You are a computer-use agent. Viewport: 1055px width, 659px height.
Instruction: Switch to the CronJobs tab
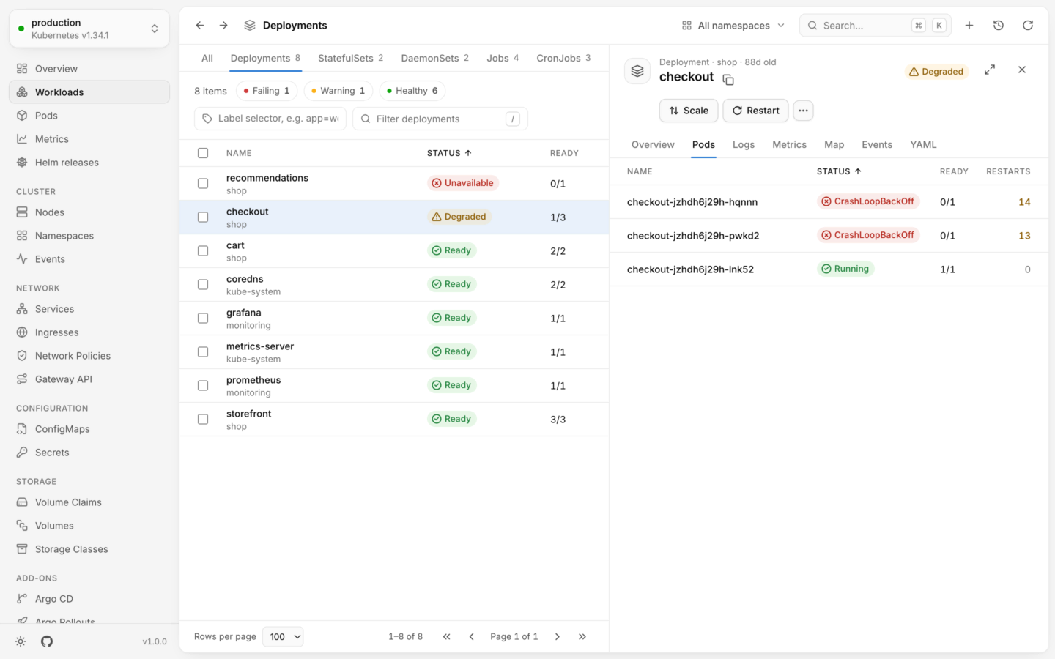563,58
